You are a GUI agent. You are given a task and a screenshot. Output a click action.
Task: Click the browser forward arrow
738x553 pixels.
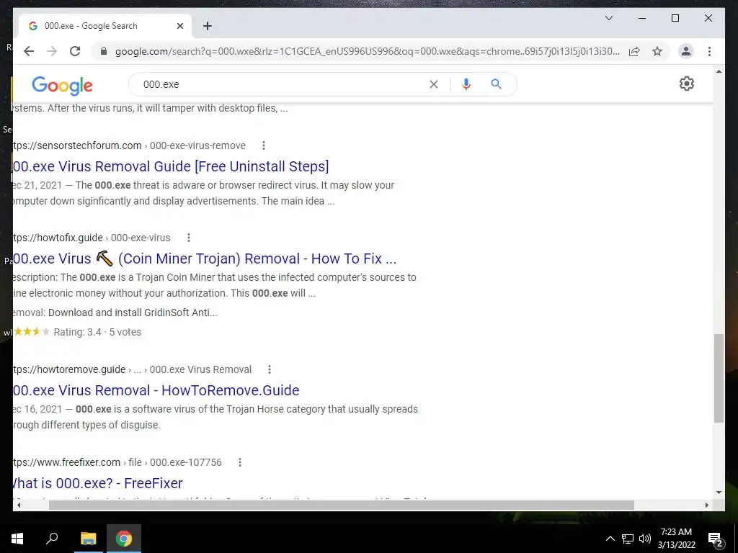pyautogui.click(x=52, y=51)
